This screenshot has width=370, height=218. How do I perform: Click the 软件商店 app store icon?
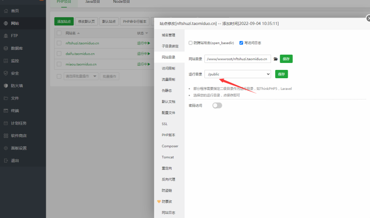(6, 136)
